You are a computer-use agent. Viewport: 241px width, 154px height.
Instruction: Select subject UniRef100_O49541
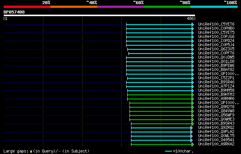coord(216,140)
